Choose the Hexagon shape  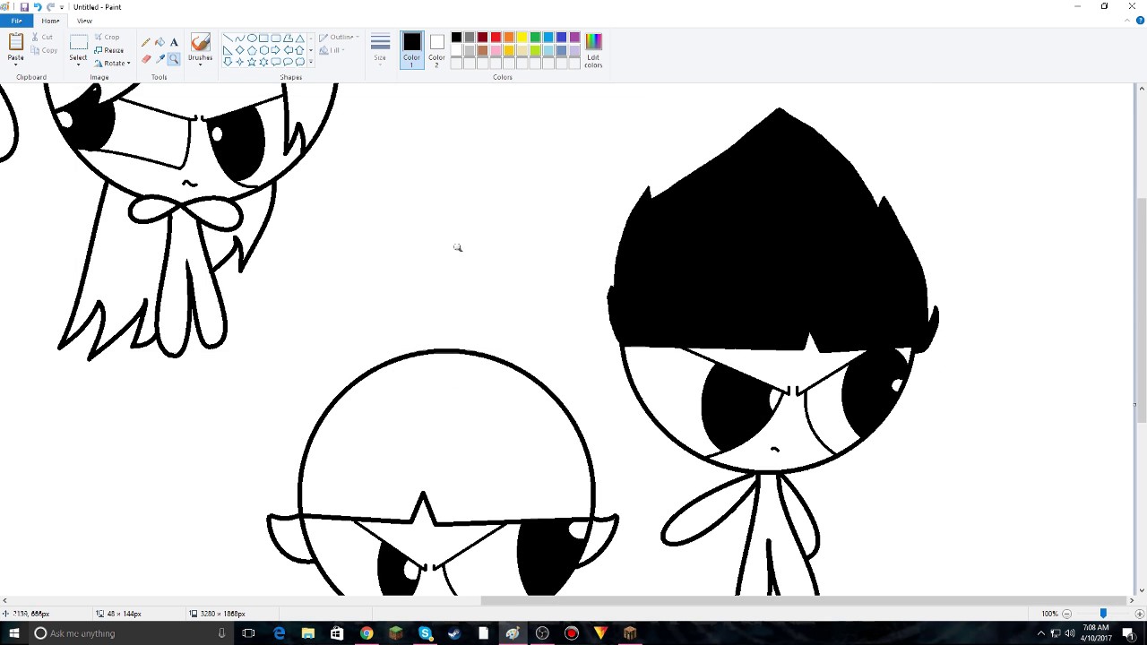(264, 49)
